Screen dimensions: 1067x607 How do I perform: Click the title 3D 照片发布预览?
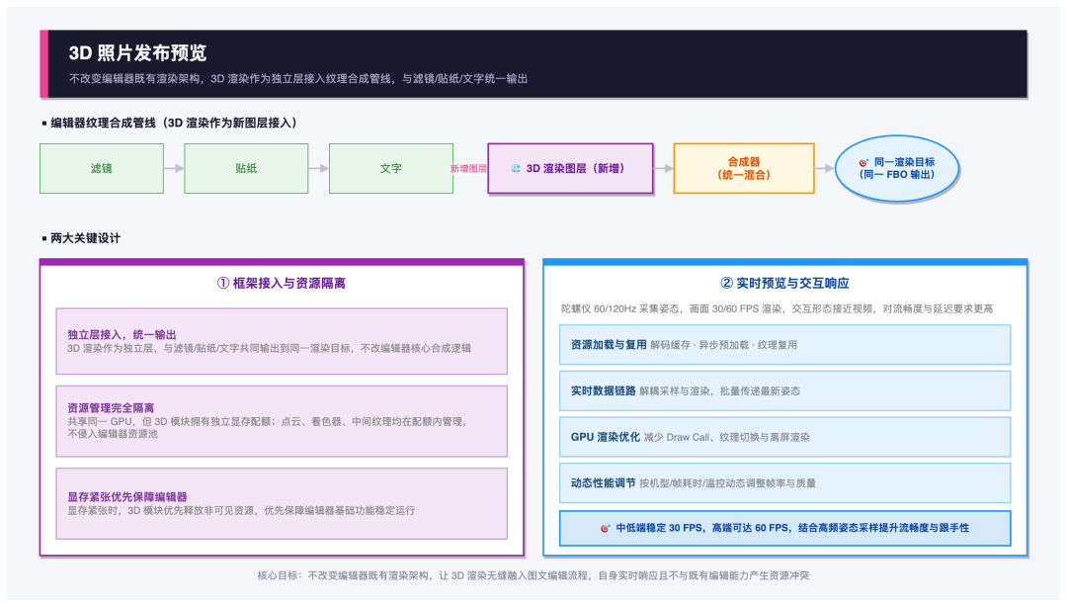(x=137, y=53)
